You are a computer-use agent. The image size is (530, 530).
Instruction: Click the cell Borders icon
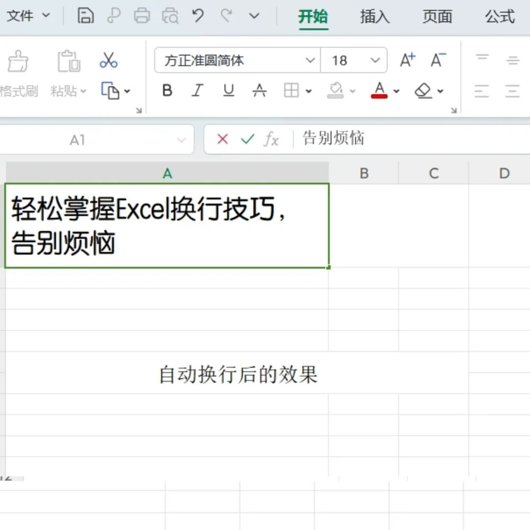(291, 91)
